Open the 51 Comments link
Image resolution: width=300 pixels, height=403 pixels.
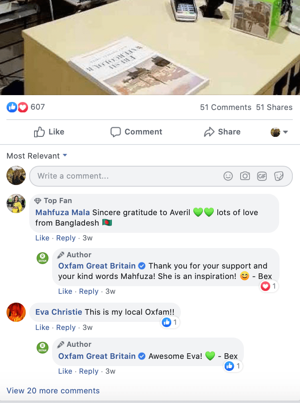[x=225, y=107]
